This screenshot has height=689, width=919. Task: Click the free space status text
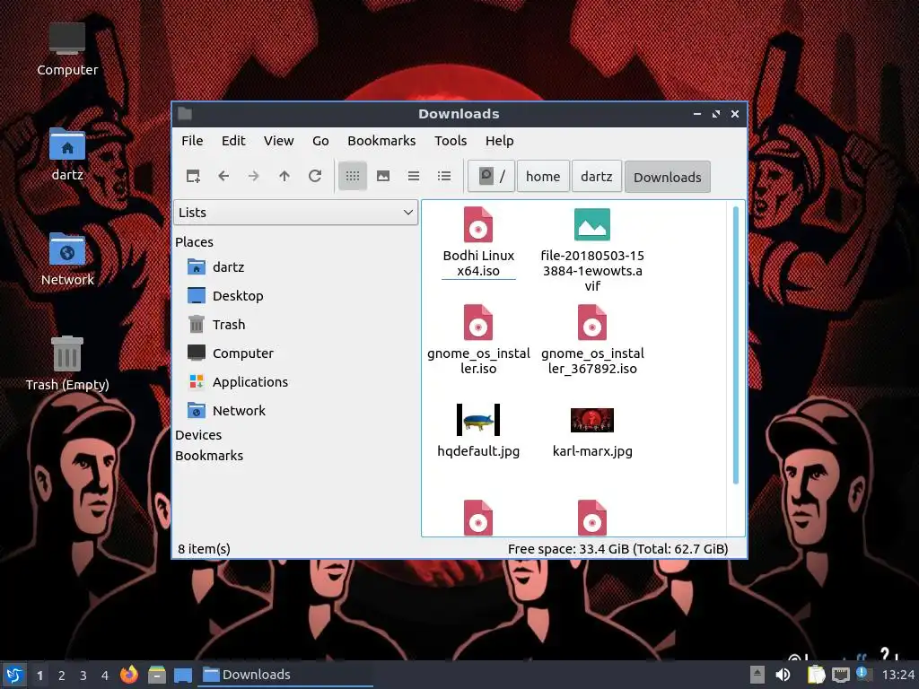[x=617, y=549]
